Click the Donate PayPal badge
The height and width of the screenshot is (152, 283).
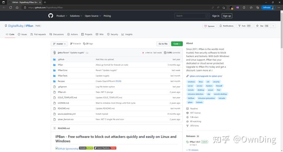86,148
